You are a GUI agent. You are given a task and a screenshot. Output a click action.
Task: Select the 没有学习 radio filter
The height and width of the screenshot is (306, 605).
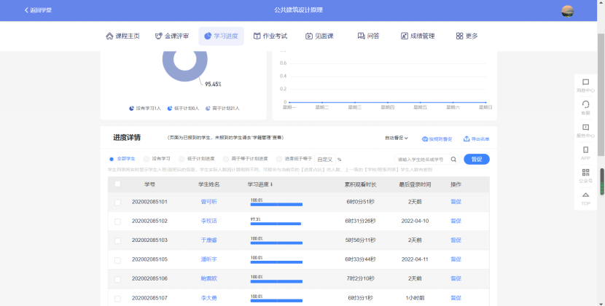pyautogui.click(x=147, y=158)
